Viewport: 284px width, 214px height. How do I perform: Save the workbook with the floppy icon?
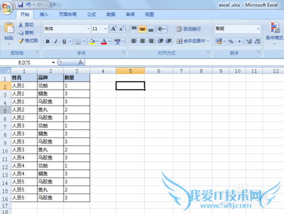(x=20, y=5)
